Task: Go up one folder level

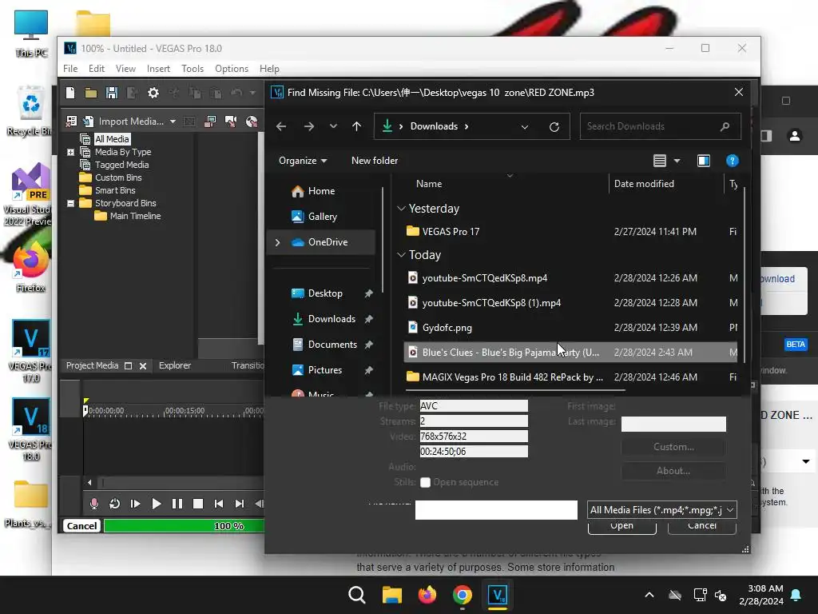Action: 357,126
